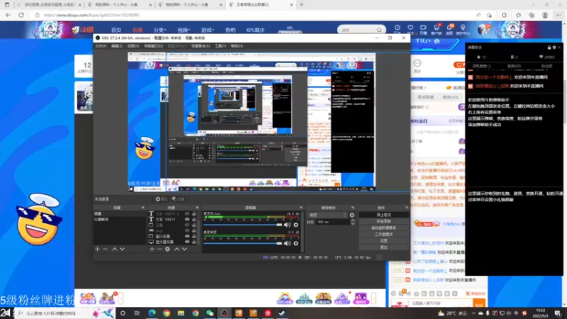Viewport: 567px width, 319px height.
Task: Toggle visibility of second text GDI+ source
Action: point(187,219)
